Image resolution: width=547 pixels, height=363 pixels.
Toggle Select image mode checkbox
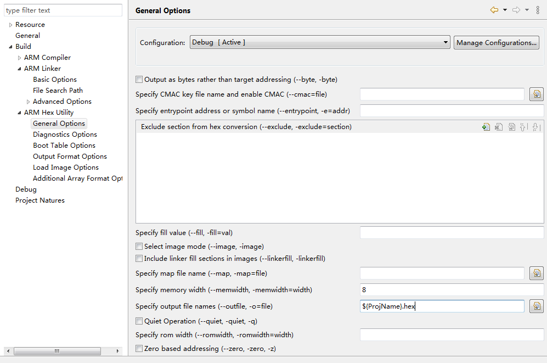[139, 247]
